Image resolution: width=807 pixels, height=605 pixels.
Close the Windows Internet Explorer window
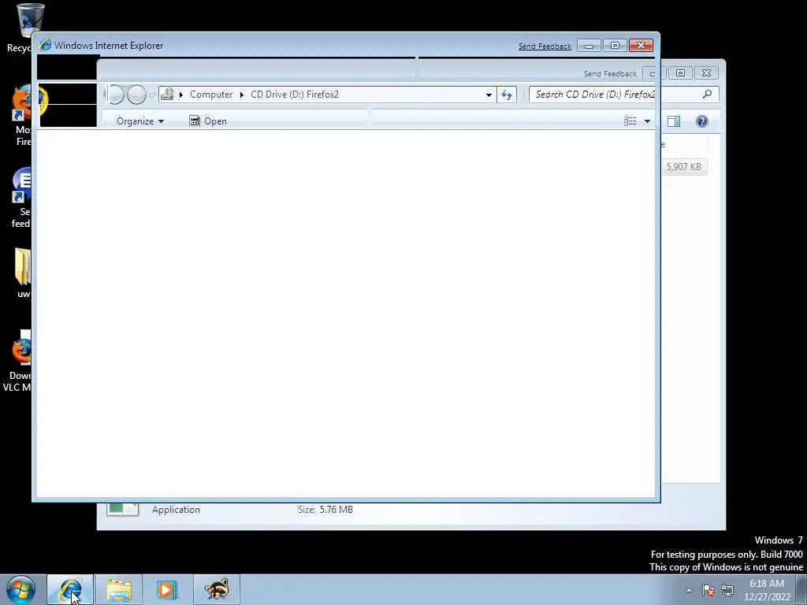(641, 46)
